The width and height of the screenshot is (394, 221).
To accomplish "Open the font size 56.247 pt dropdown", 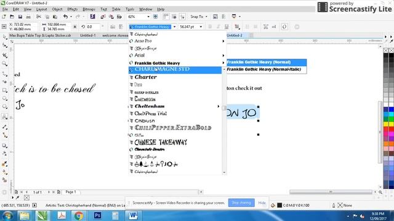I will [x=201, y=27].
